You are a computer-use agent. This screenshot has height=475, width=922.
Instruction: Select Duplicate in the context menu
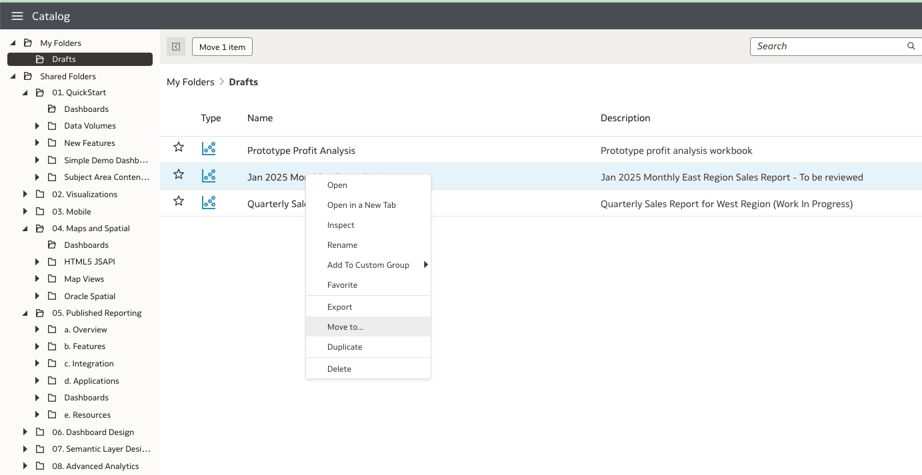pyautogui.click(x=345, y=346)
